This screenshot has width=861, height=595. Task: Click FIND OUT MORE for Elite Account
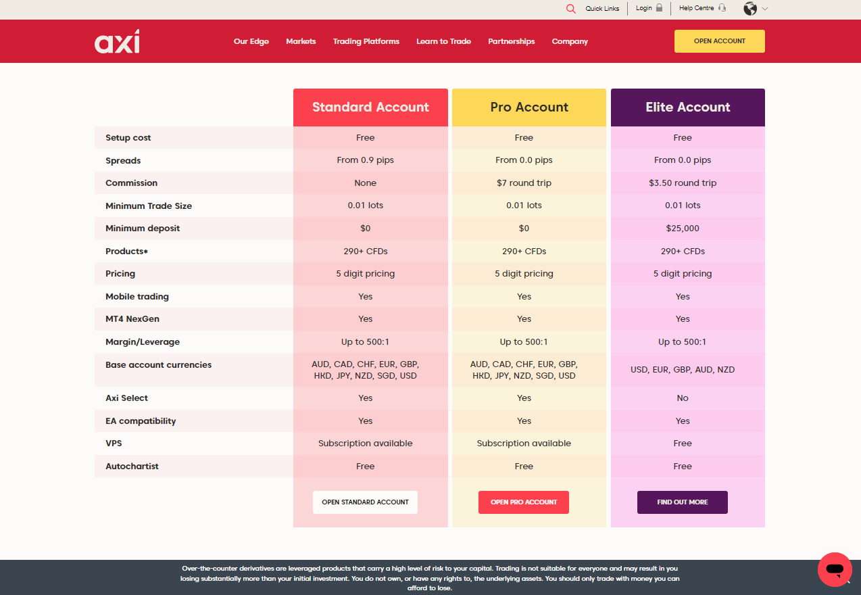point(682,502)
